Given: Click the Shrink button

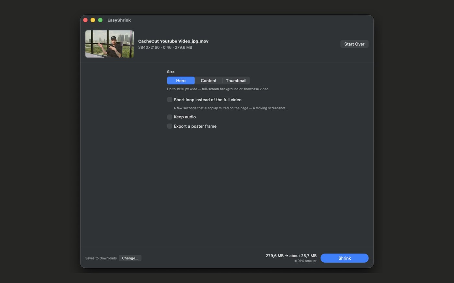Looking at the screenshot, I should click(344, 258).
